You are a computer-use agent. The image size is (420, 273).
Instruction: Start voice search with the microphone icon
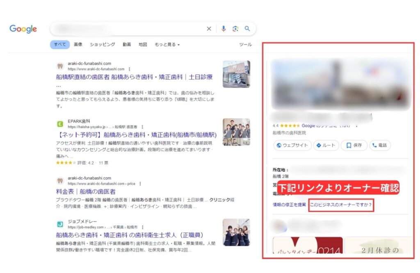point(224,29)
